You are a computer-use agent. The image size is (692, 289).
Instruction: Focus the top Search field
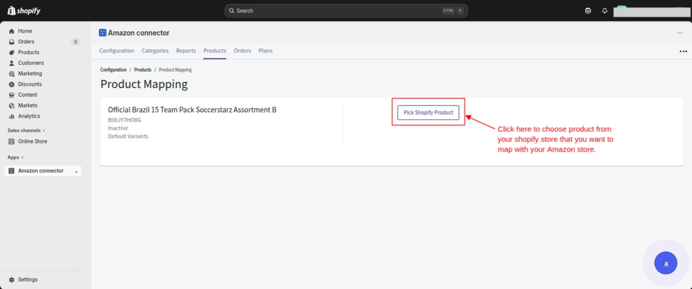346,10
